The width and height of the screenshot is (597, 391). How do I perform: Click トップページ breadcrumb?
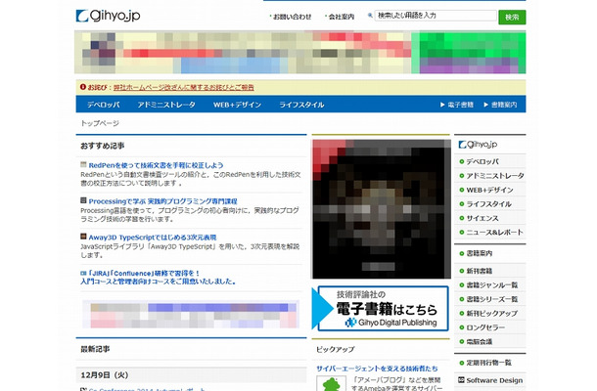coord(100,123)
